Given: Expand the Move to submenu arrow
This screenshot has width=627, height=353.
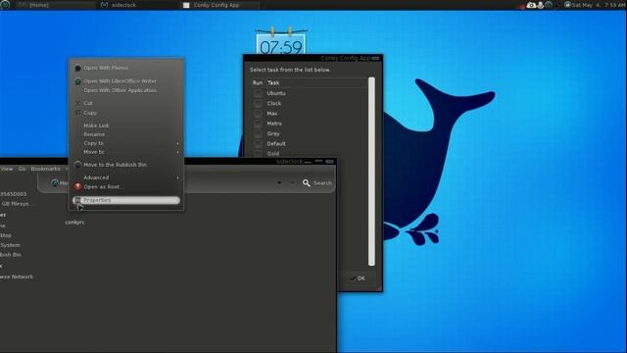Looking at the screenshot, I should click(177, 152).
